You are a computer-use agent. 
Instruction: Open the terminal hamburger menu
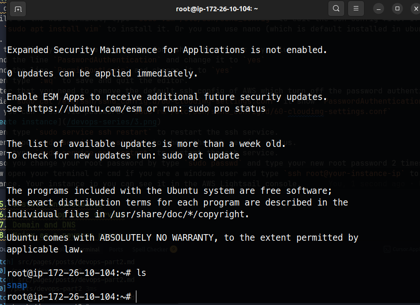point(355,8)
